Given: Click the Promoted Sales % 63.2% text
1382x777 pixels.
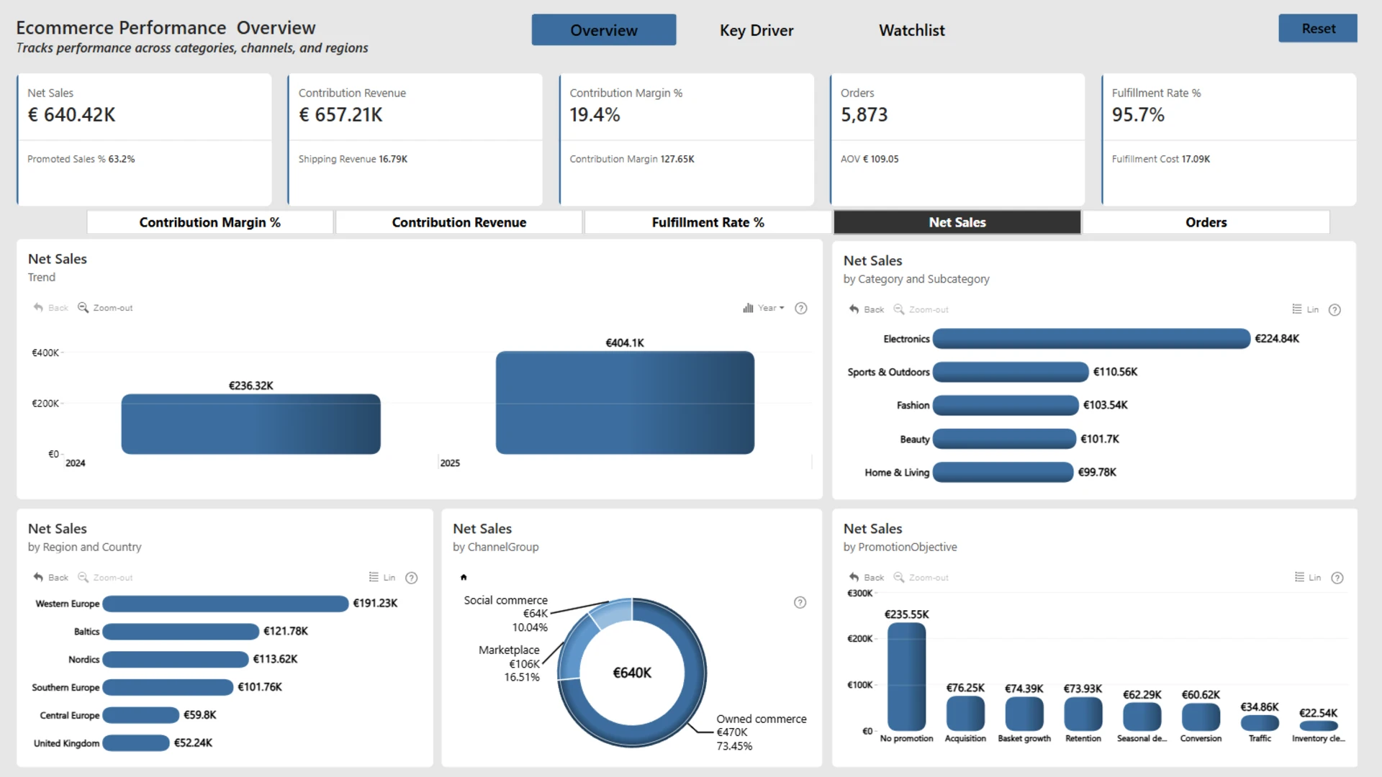Looking at the screenshot, I should click(81, 159).
